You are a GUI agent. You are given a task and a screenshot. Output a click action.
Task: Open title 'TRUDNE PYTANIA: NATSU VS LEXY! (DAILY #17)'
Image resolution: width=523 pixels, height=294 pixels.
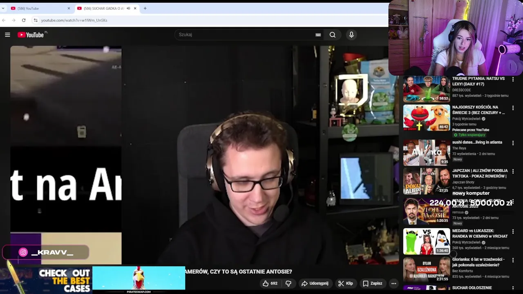click(x=478, y=81)
